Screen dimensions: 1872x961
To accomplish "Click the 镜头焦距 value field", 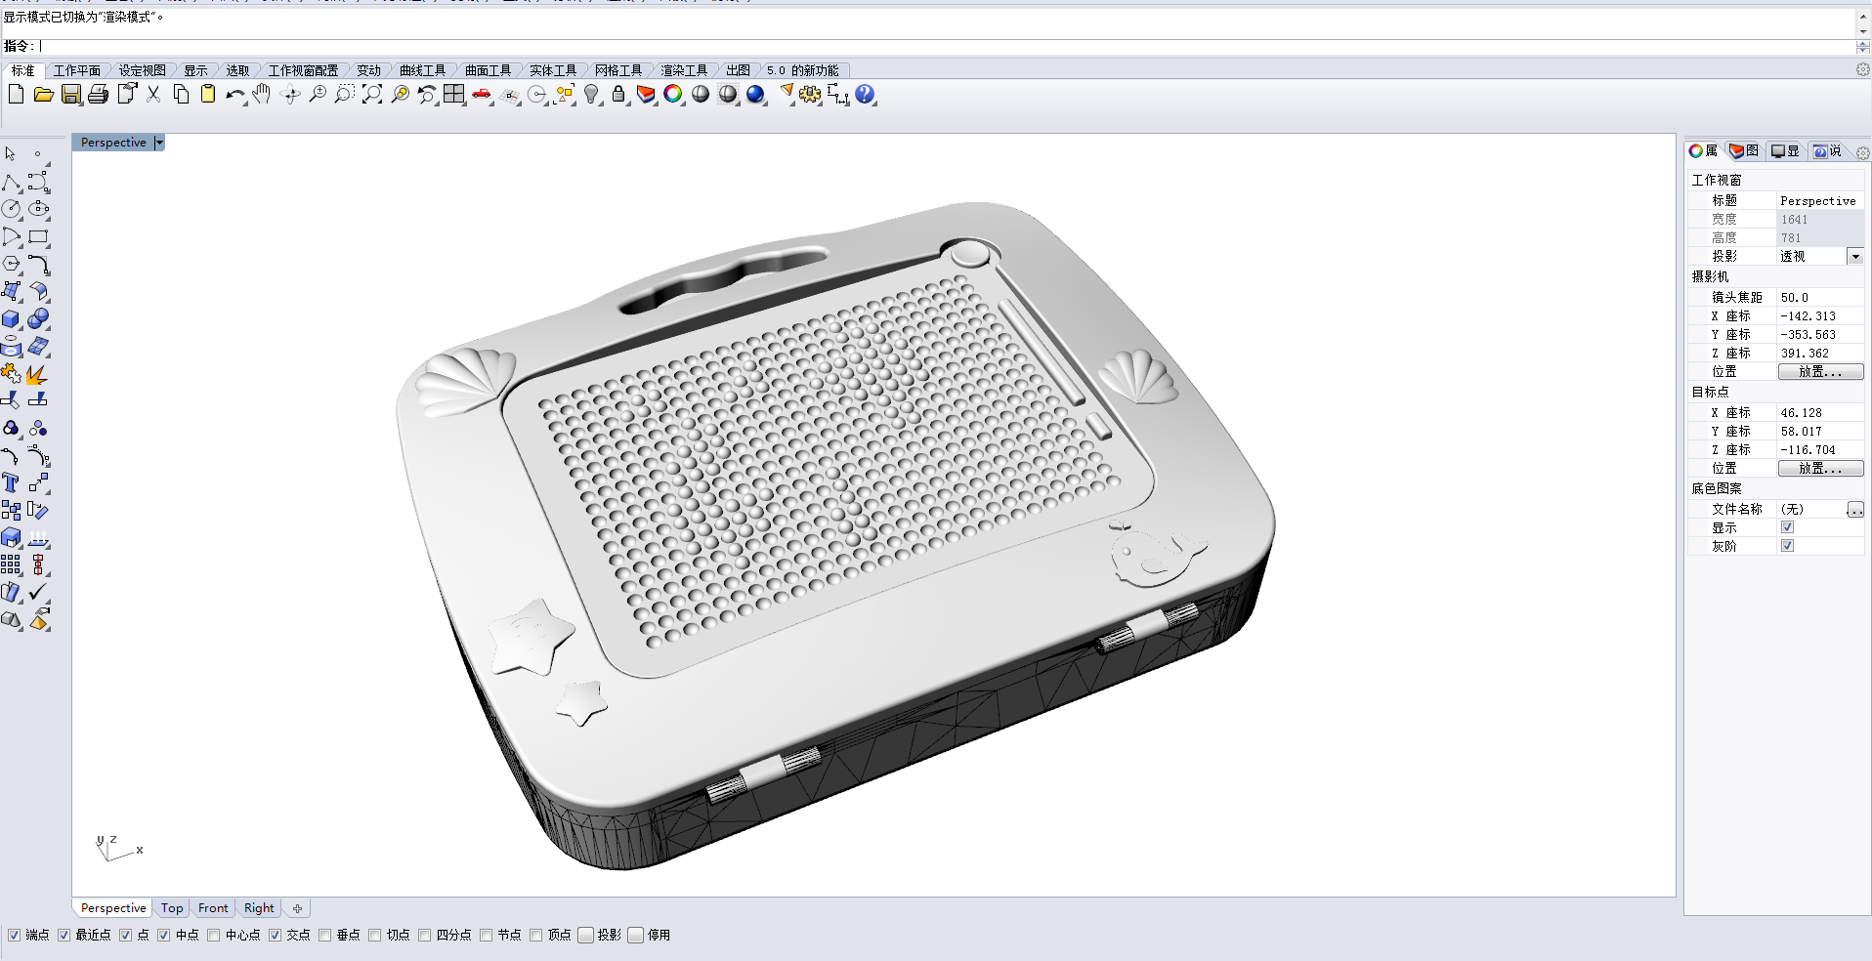I will coord(1817,298).
